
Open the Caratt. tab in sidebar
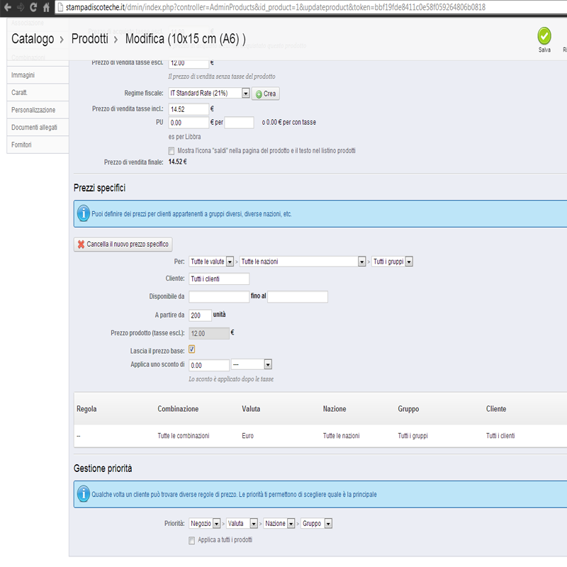point(38,93)
